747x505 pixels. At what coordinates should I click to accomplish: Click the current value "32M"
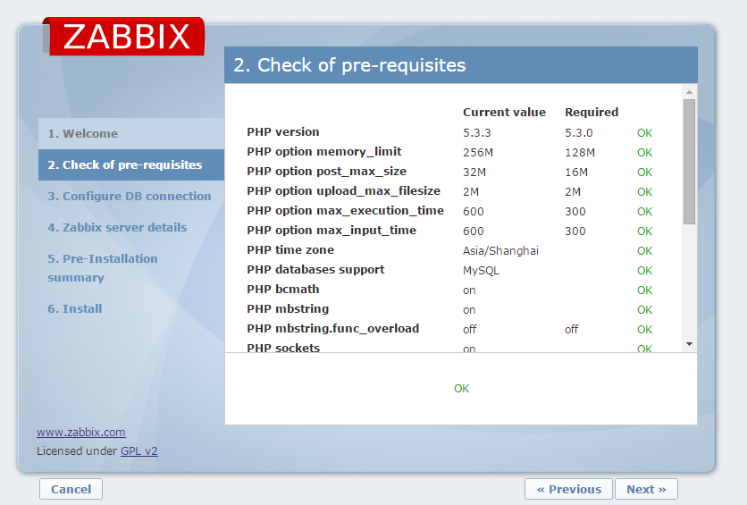tap(474, 172)
